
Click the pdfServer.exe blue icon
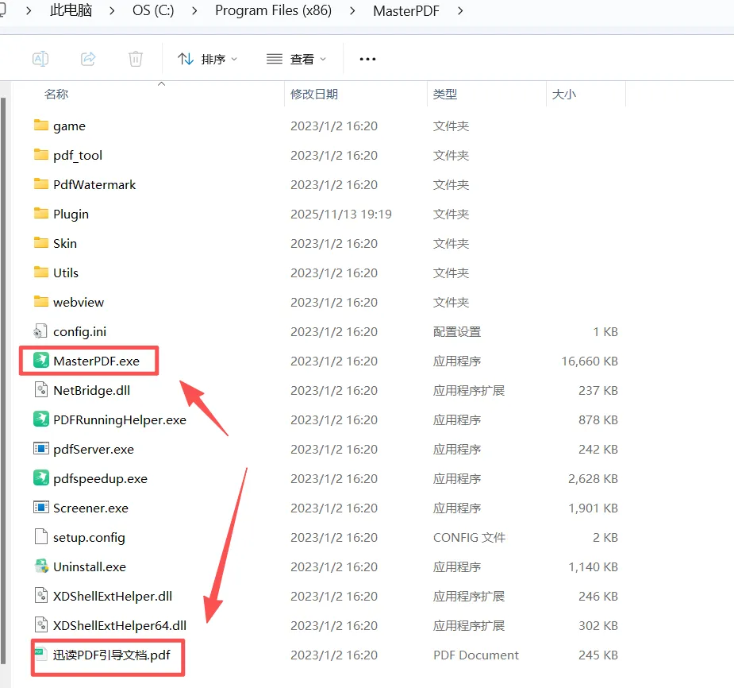(x=41, y=449)
